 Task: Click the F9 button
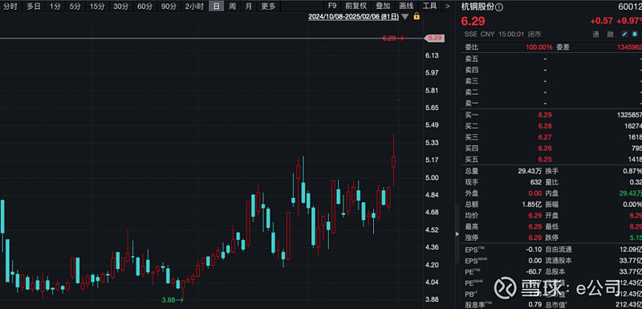click(x=332, y=6)
